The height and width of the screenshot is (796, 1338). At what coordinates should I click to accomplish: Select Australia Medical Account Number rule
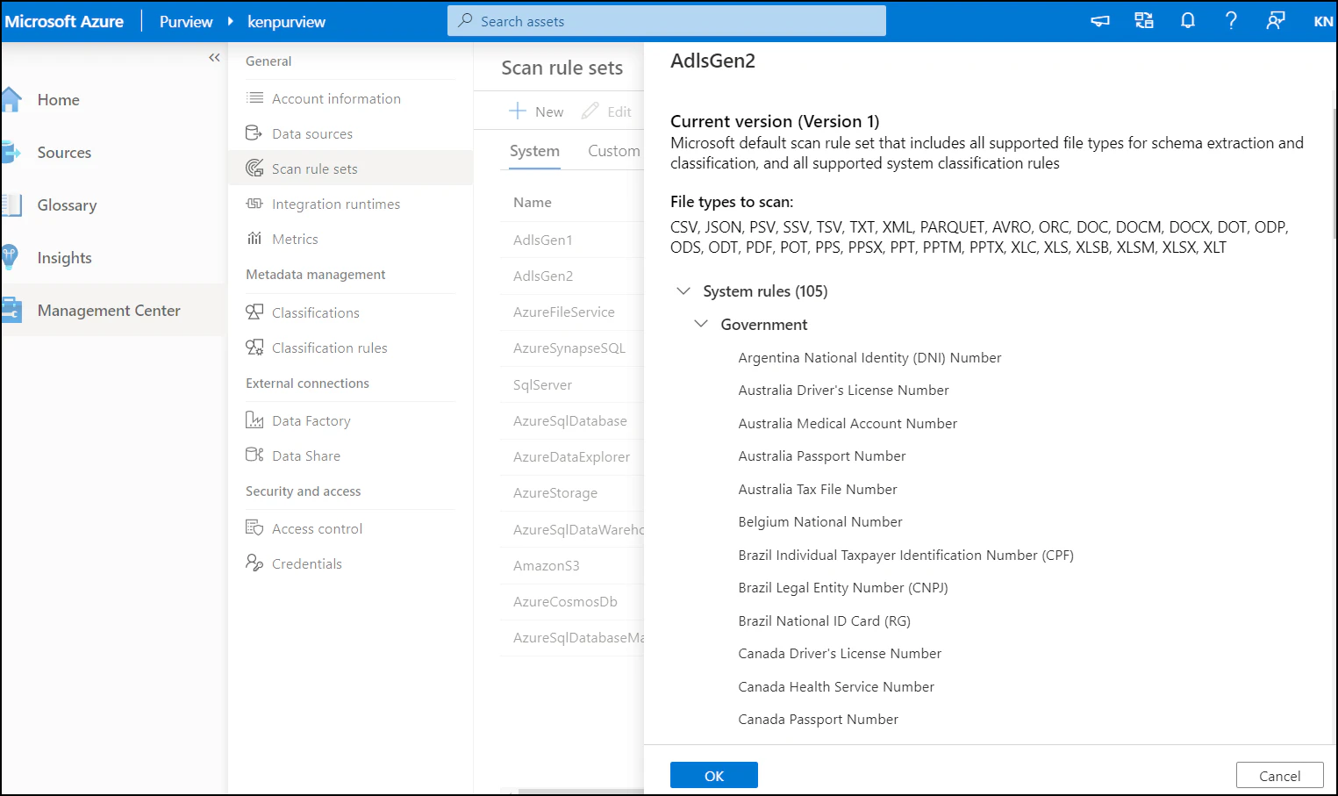[848, 423]
